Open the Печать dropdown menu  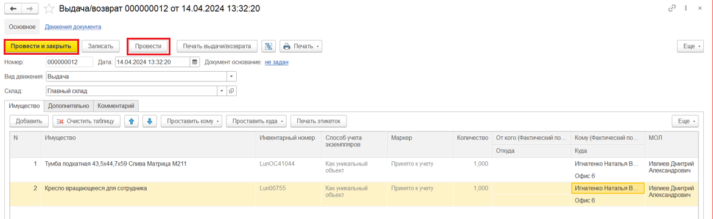click(x=301, y=46)
